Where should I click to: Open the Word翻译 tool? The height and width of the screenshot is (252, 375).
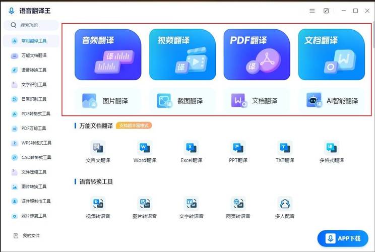click(145, 152)
